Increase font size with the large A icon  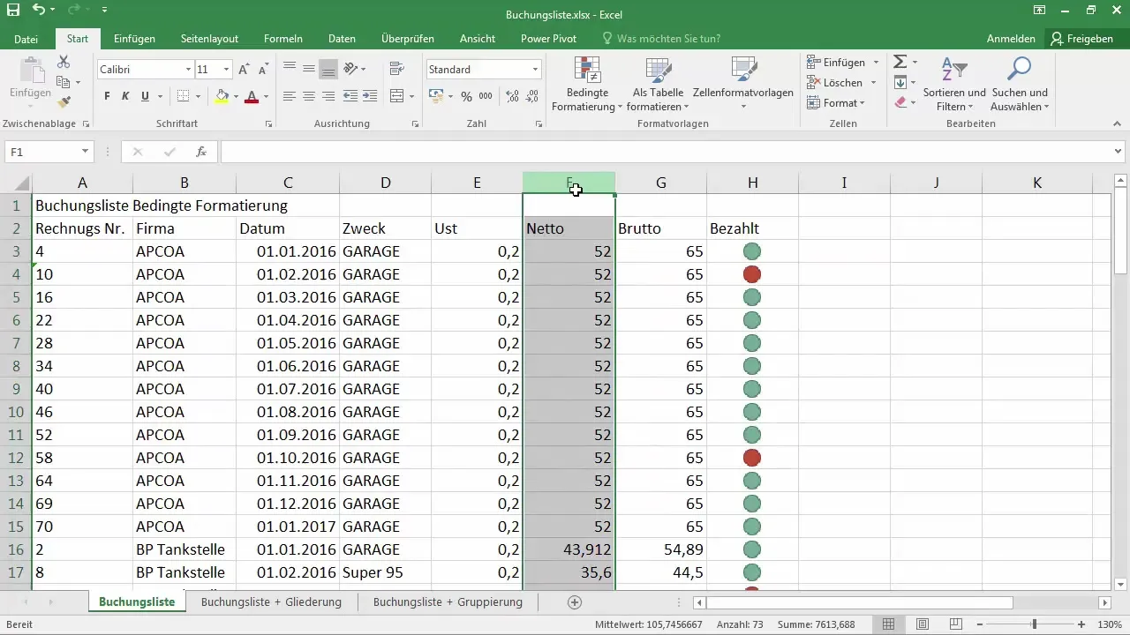tap(244, 69)
